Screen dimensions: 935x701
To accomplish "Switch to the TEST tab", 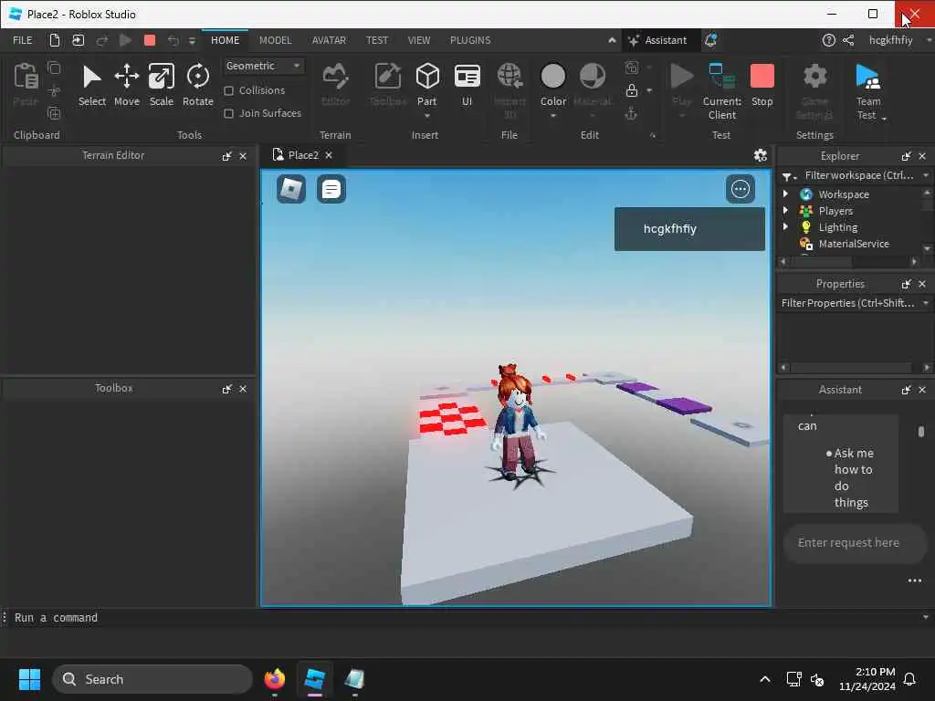I will [x=376, y=40].
